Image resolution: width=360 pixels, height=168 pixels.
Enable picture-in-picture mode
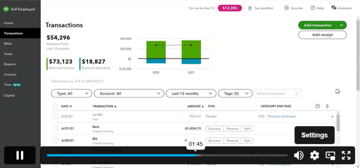[330, 155]
